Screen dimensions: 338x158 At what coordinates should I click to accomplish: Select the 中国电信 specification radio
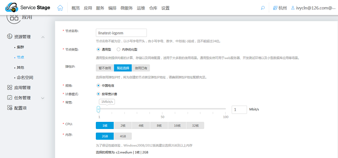(99, 85)
